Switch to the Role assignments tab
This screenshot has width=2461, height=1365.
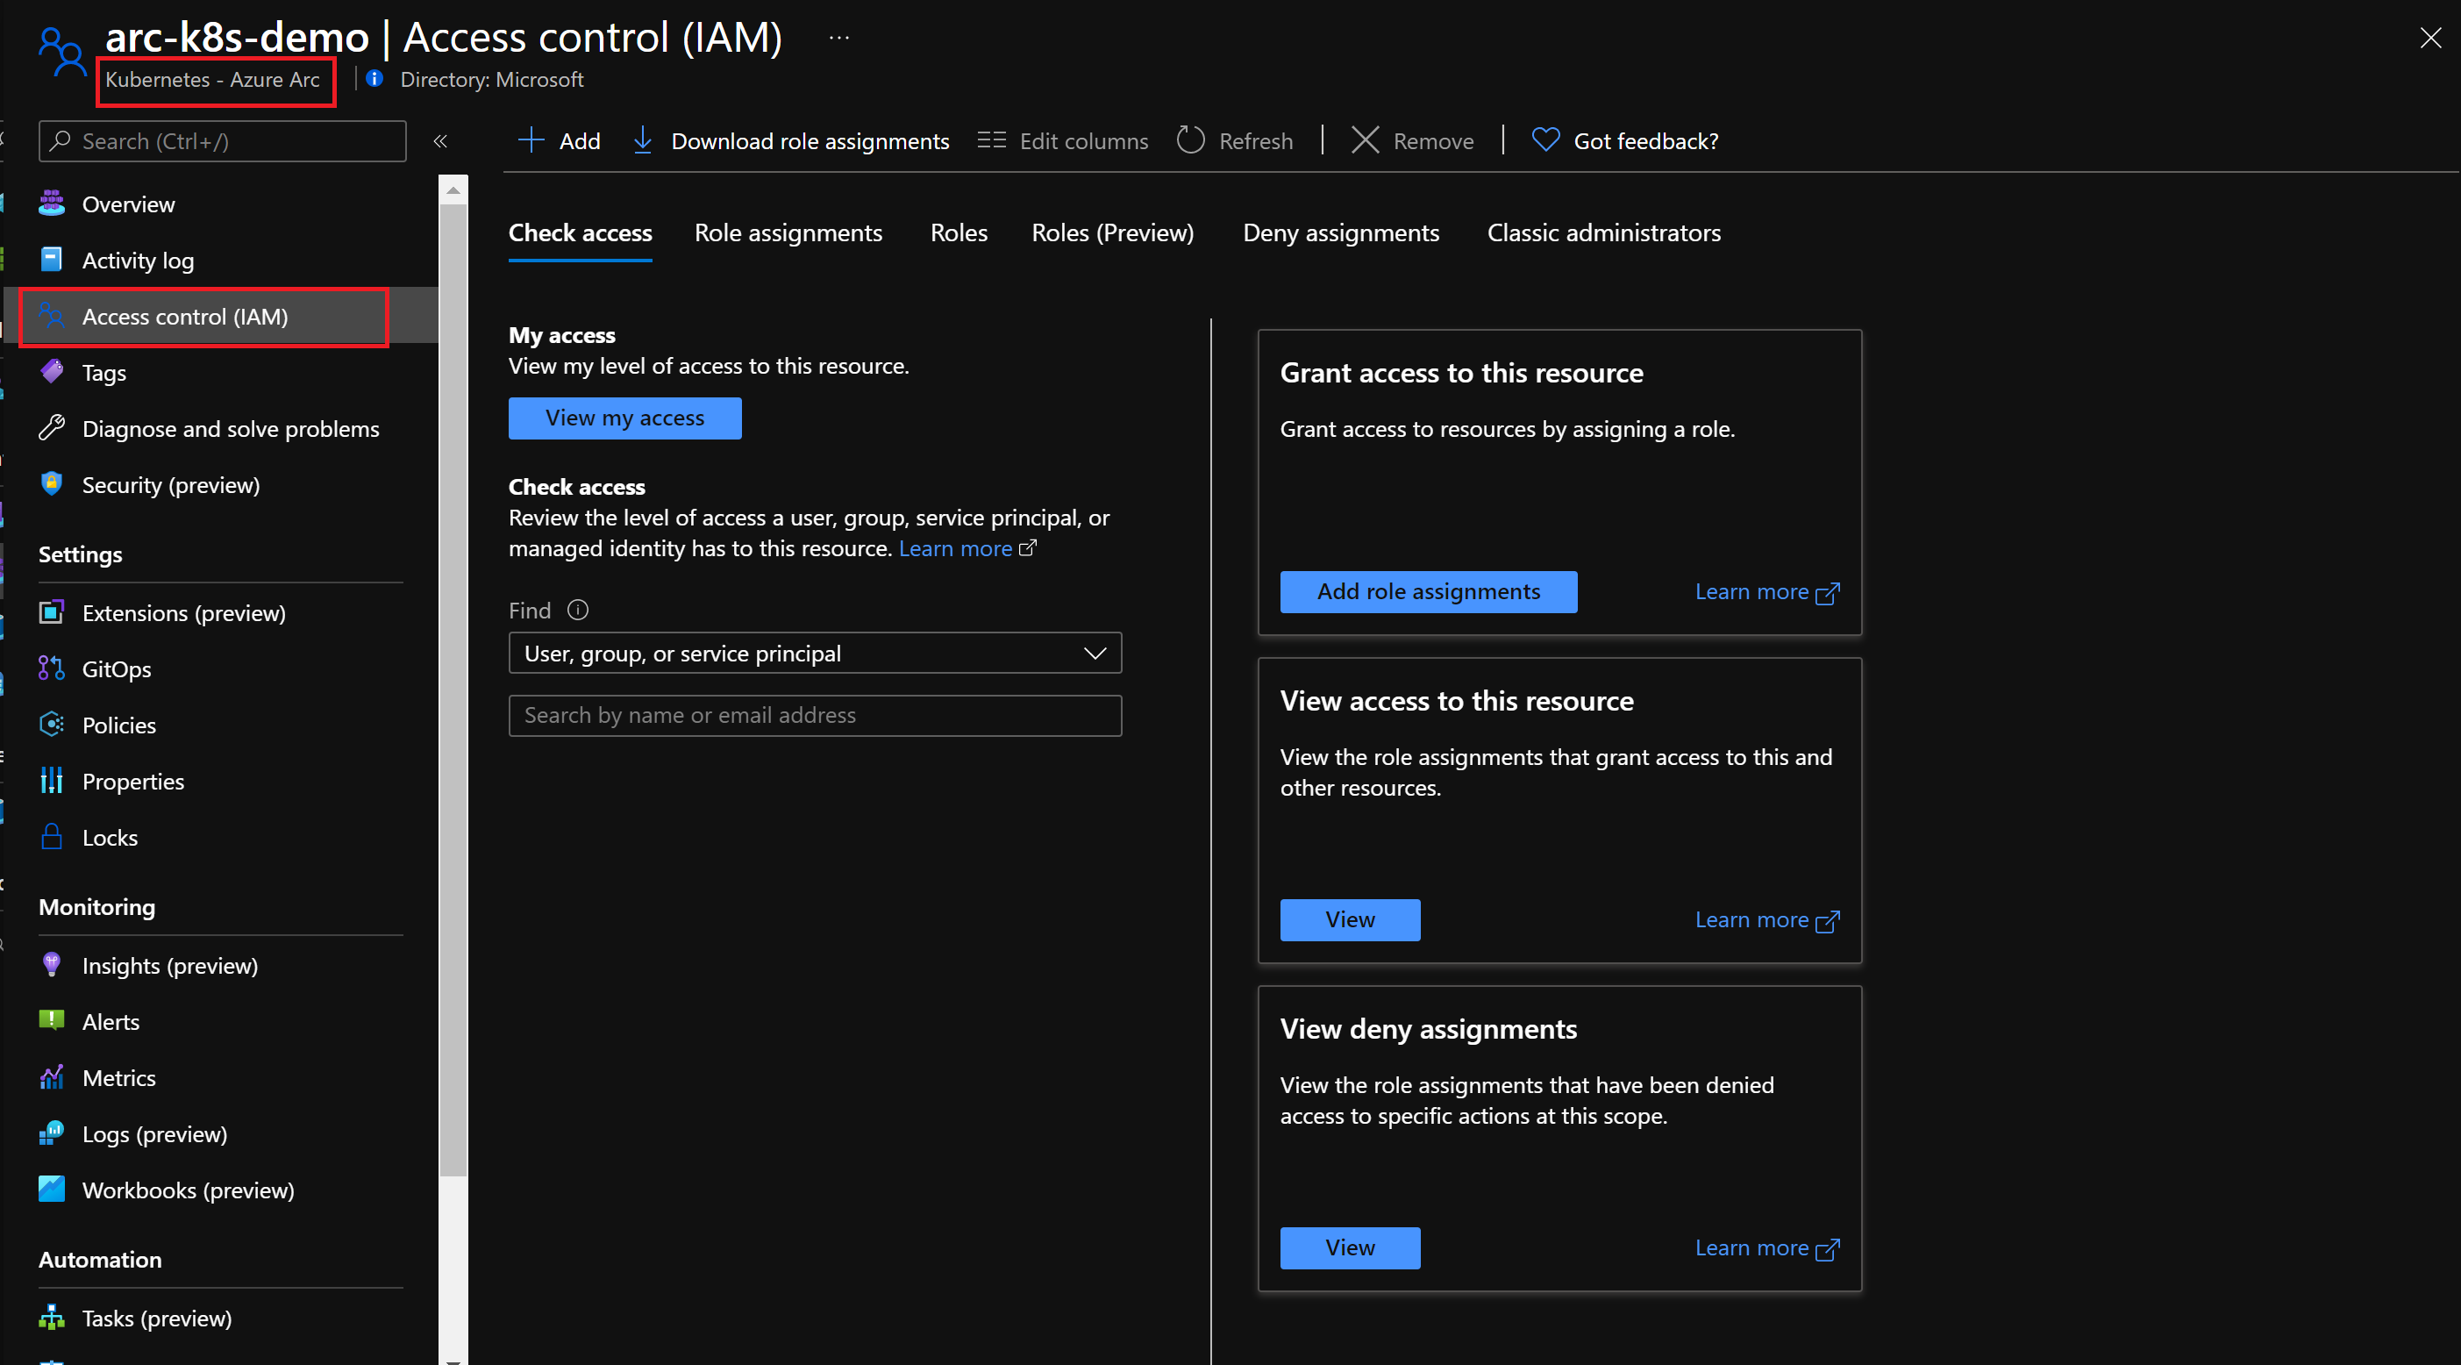point(788,232)
